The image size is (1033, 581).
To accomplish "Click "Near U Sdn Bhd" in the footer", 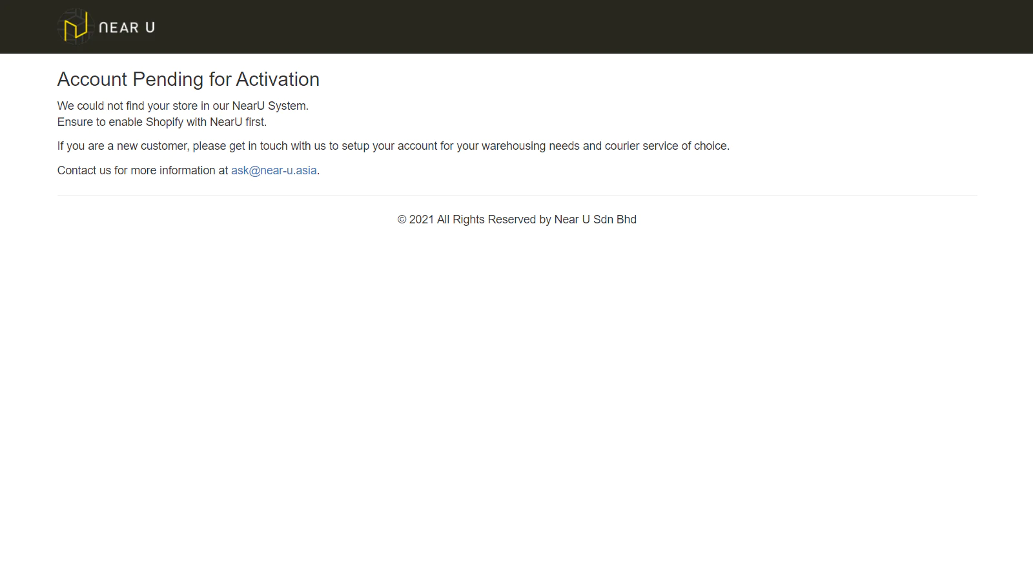I will click(x=595, y=219).
